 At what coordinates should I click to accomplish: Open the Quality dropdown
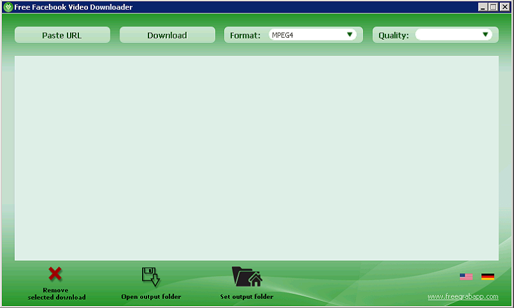[x=454, y=35]
